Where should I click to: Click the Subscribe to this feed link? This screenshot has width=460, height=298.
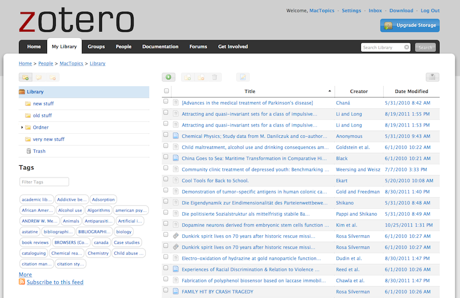(x=55, y=282)
